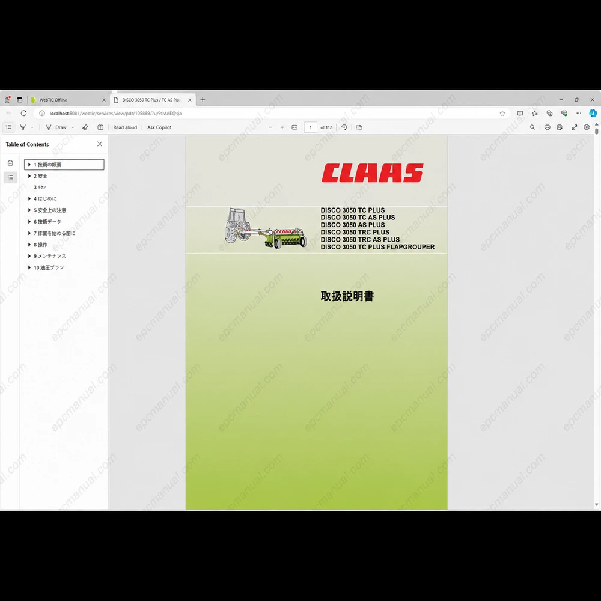The width and height of the screenshot is (601, 601).
Task: Open Browser essentials heart icon
Action: [564, 114]
